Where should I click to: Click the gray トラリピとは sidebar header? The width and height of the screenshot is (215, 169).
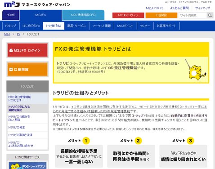[x=27, y=86]
